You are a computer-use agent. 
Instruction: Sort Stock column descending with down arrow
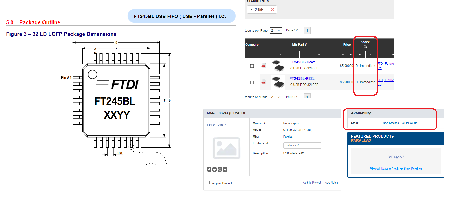tap(371, 54)
